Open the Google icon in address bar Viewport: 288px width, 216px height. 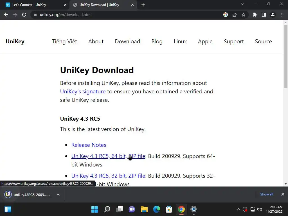coord(225,15)
